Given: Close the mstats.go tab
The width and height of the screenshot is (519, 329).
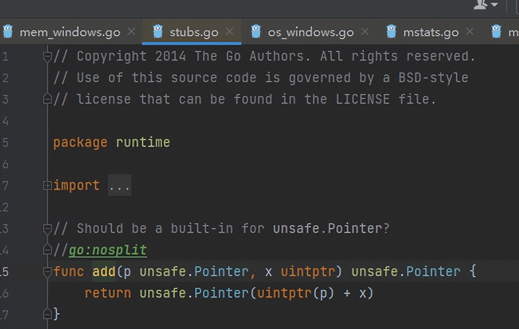Looking at the screenshot, I should point(469,31).
